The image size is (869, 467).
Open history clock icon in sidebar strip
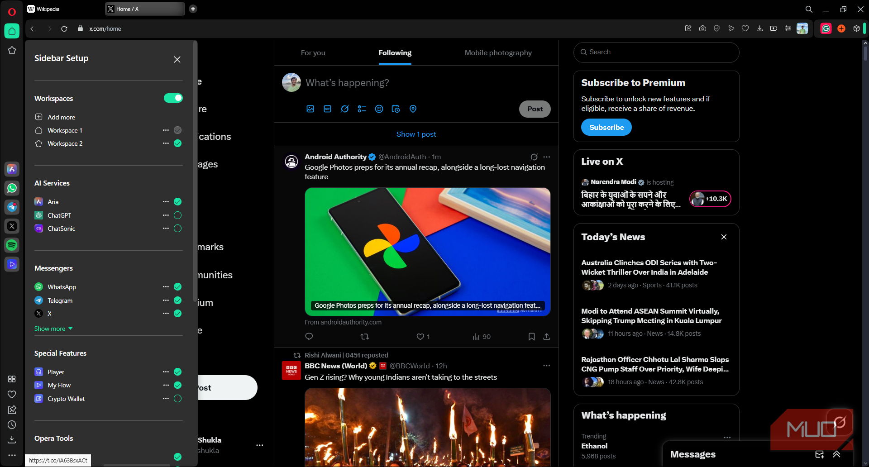point(12,424)
